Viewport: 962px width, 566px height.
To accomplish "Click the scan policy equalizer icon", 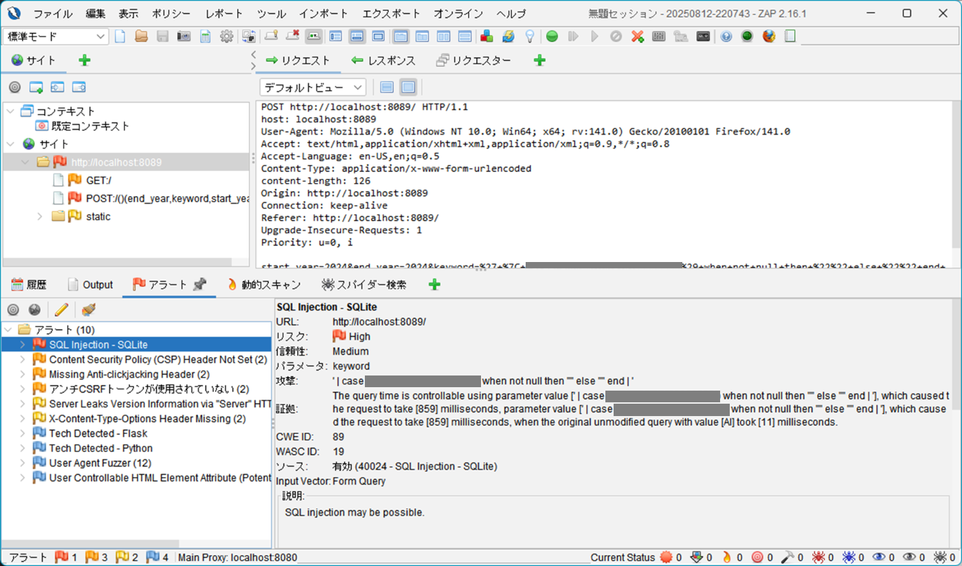I will [659, 36].
